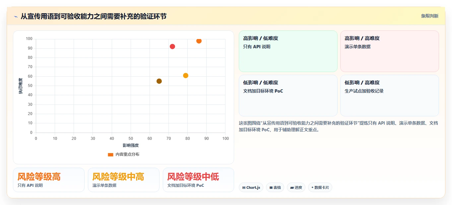452x205 pixels.
Task: Click the 象限判断 label in the header
Action: (429, 16)
